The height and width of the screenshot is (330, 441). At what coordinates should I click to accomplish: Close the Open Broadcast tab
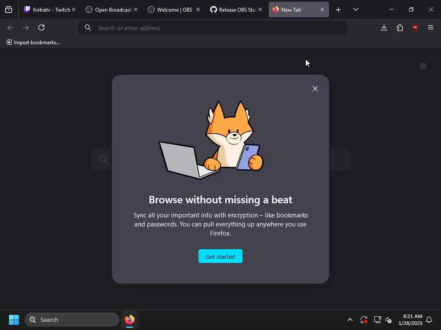(x=136, y=9)
